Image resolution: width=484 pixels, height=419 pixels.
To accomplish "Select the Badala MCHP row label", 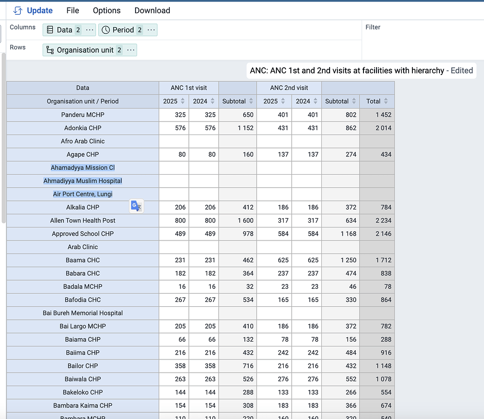I will (83, 286).
